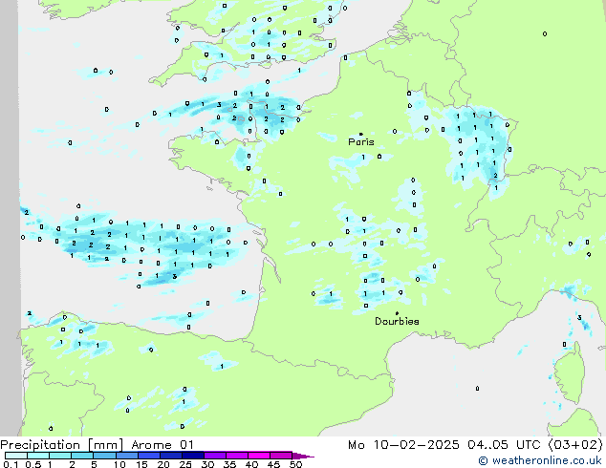Click the '04.05 UTC' time text
The height and width of the screenshot is (468, 606).
click(x=504, y=445)
